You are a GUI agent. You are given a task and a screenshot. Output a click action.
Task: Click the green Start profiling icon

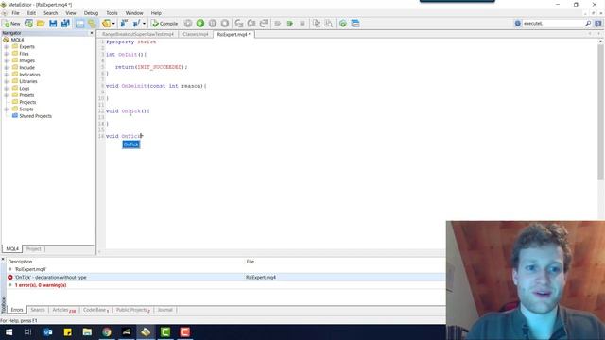click(290, 24)
